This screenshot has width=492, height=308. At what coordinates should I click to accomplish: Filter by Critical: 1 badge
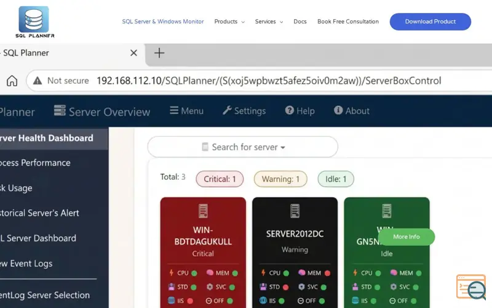pos(220,179)
